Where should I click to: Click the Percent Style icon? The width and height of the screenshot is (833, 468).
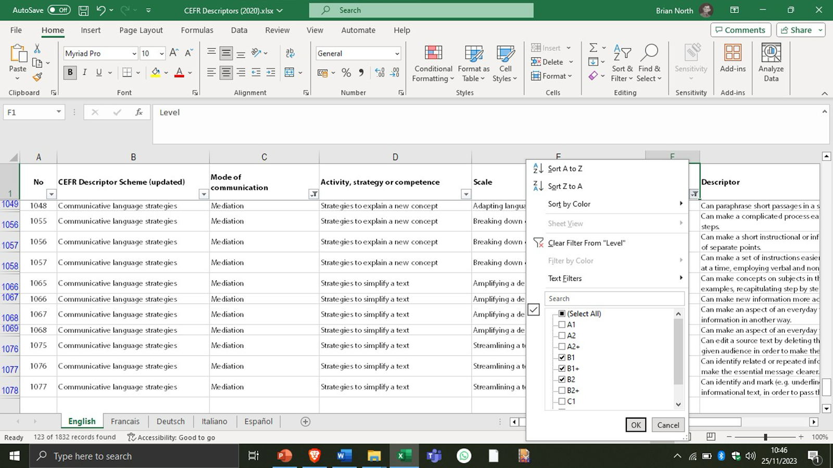point(346,73)
